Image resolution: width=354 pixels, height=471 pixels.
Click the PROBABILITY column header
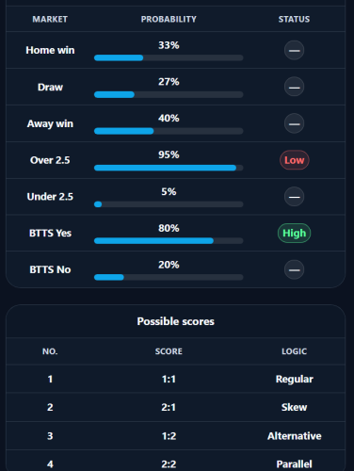point(169,19)
